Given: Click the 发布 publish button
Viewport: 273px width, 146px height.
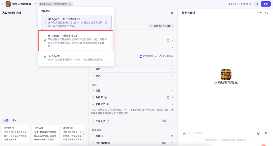Looking at the screenshot, I should point(265,4).
